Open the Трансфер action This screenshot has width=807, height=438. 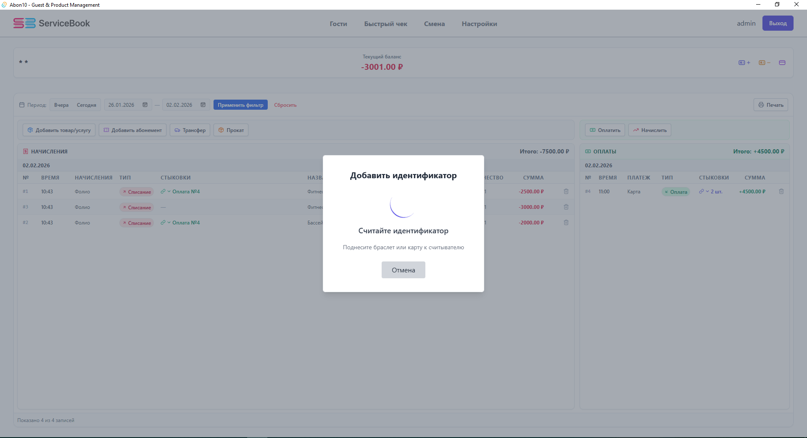point(190,130)
